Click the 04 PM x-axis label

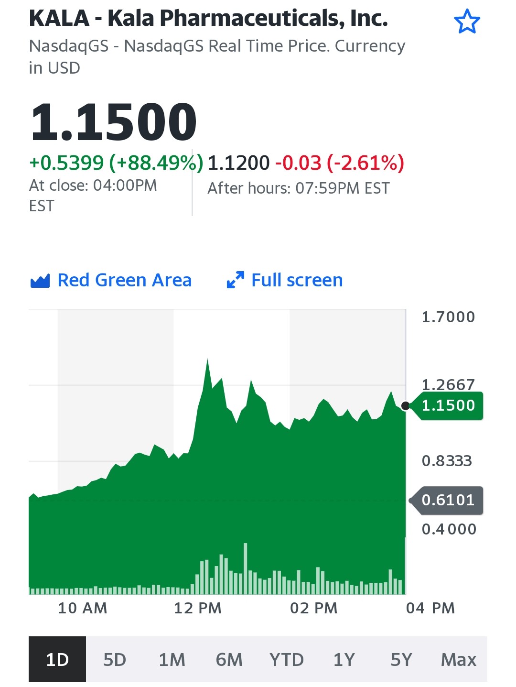click(430, 608)
